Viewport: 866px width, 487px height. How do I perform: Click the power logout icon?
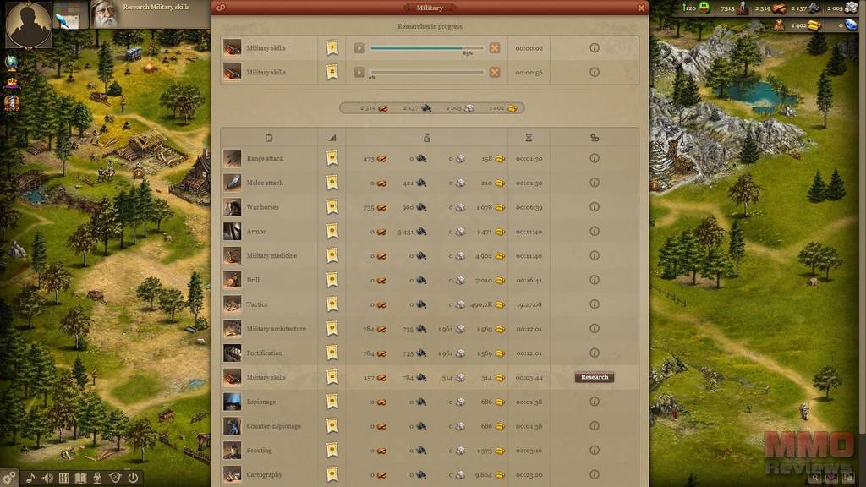[133, 478]
